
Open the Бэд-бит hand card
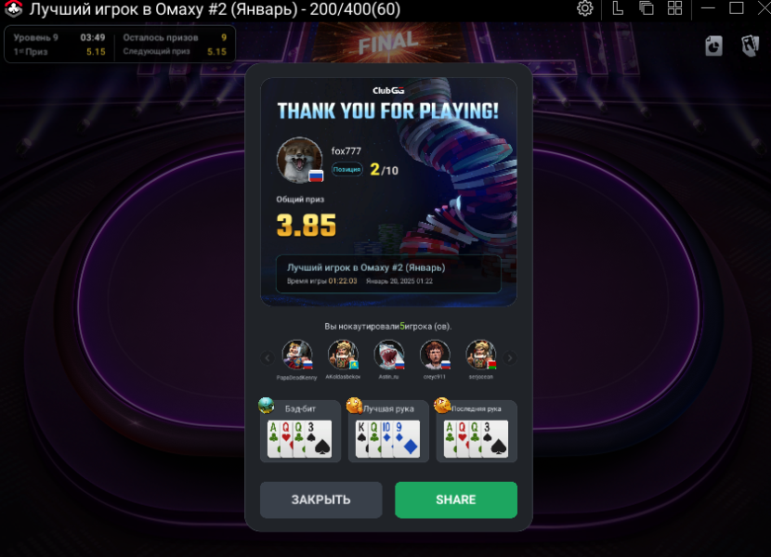(300, 432)
